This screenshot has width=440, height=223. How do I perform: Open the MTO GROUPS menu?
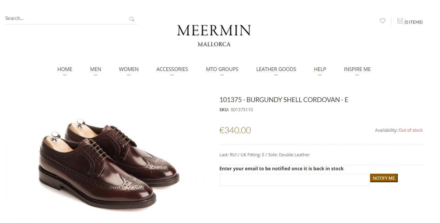222,69
